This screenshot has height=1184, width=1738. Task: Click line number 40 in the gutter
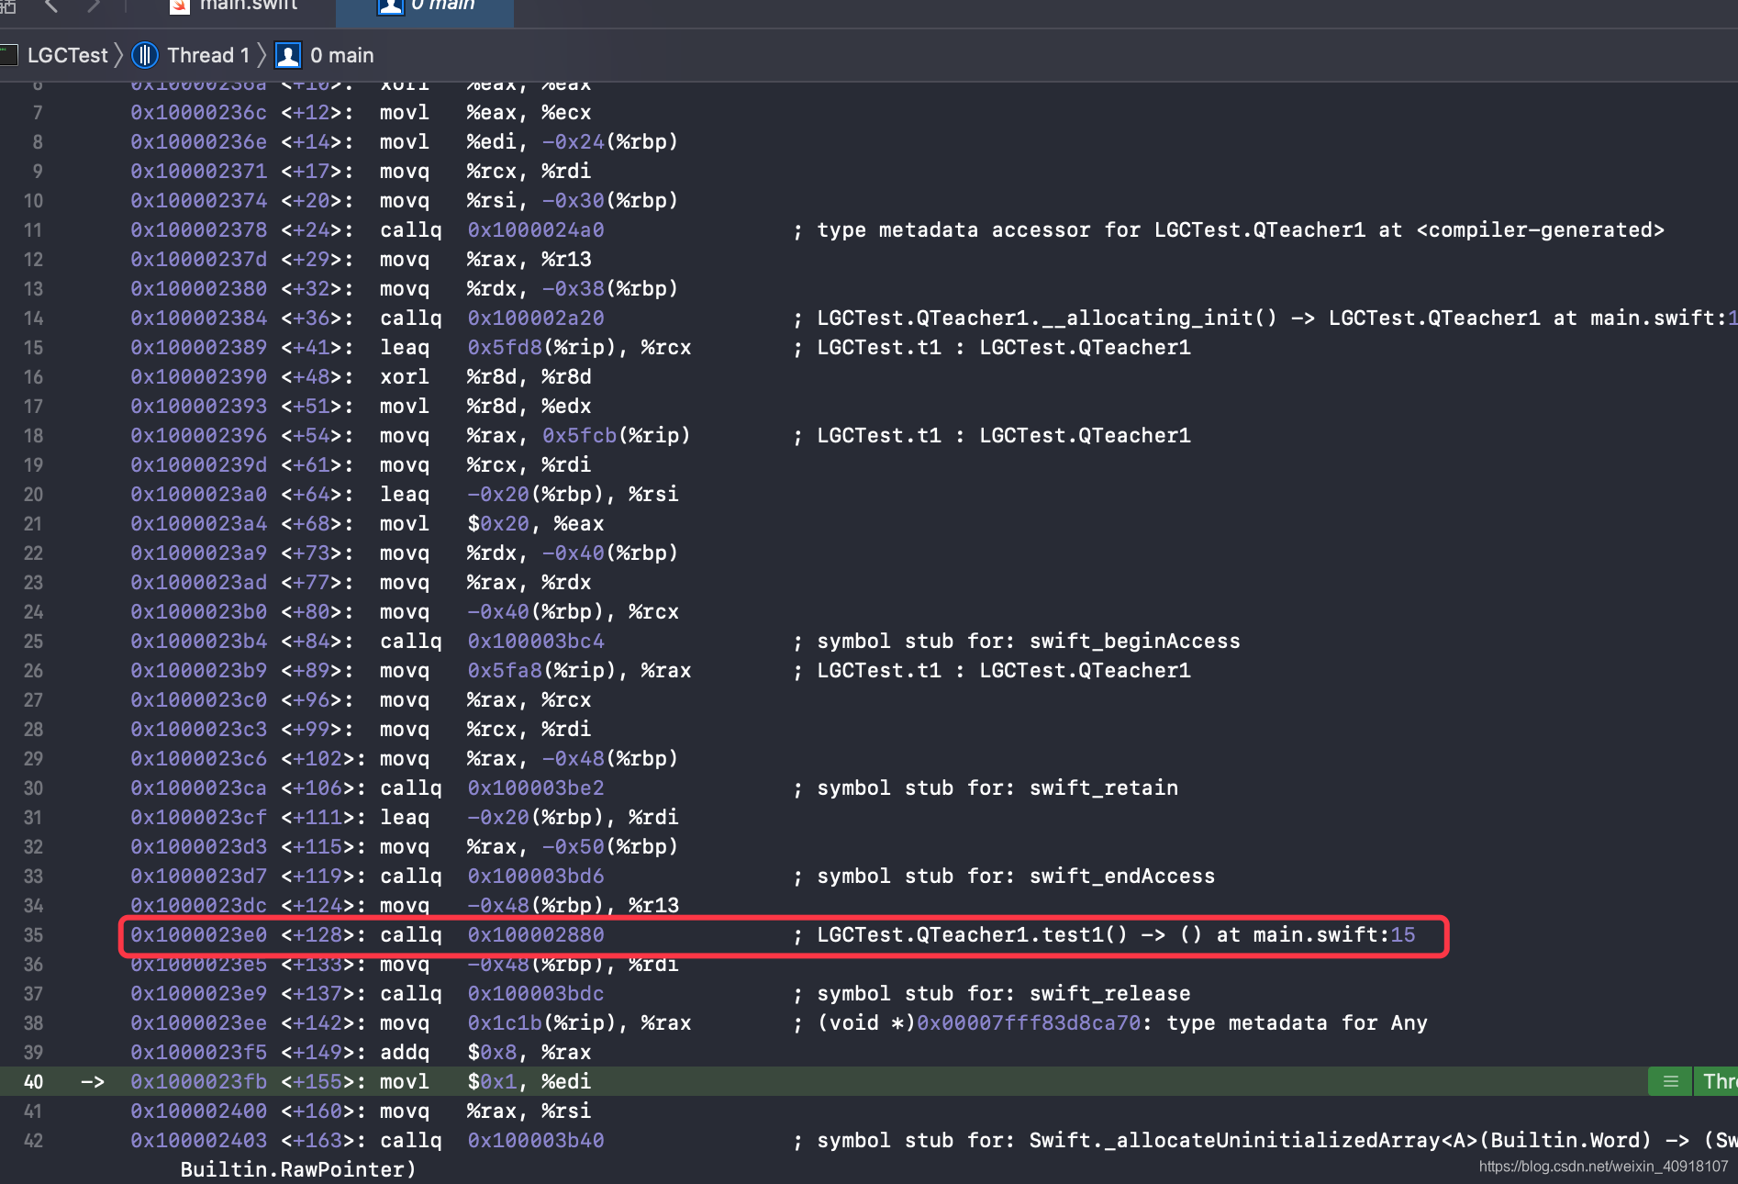33,1082
